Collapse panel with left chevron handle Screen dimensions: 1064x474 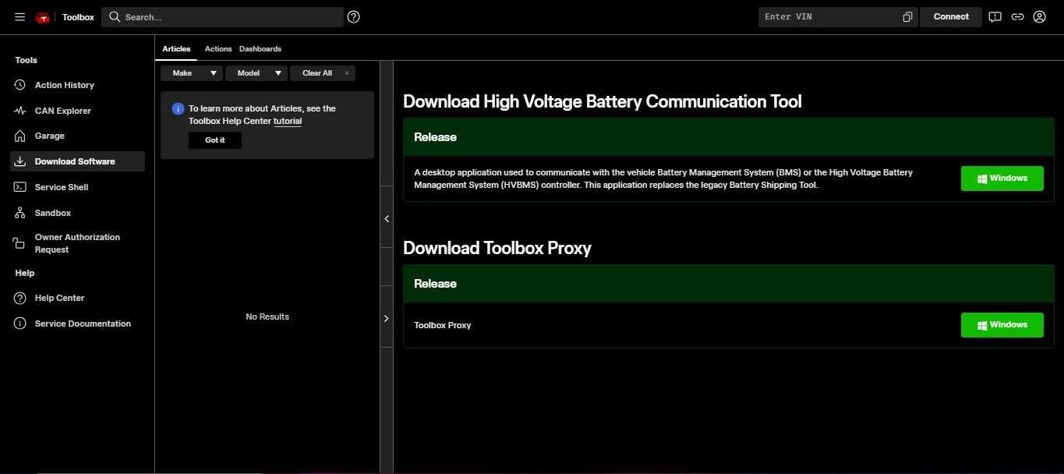point(387,219)
